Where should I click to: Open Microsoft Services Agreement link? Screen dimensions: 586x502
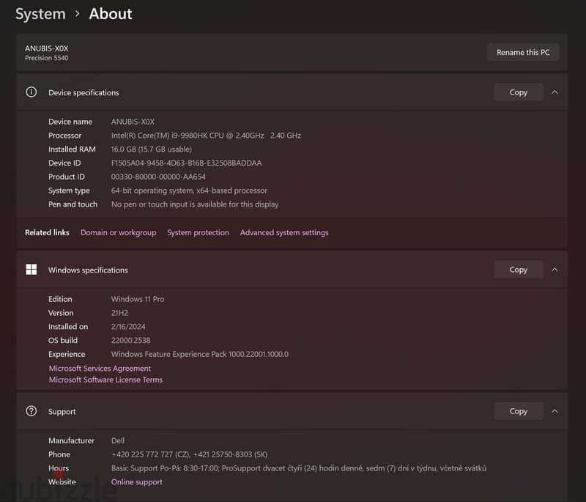tap(100, 368)
